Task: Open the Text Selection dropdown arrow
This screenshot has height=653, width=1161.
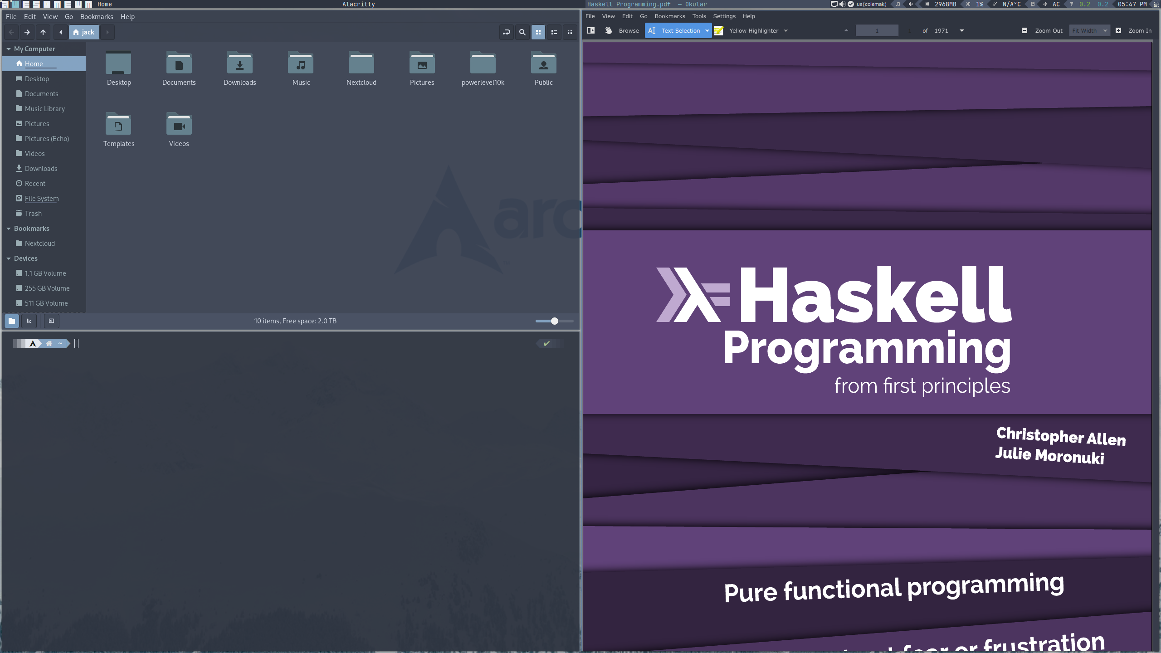Action: [707, 30]
